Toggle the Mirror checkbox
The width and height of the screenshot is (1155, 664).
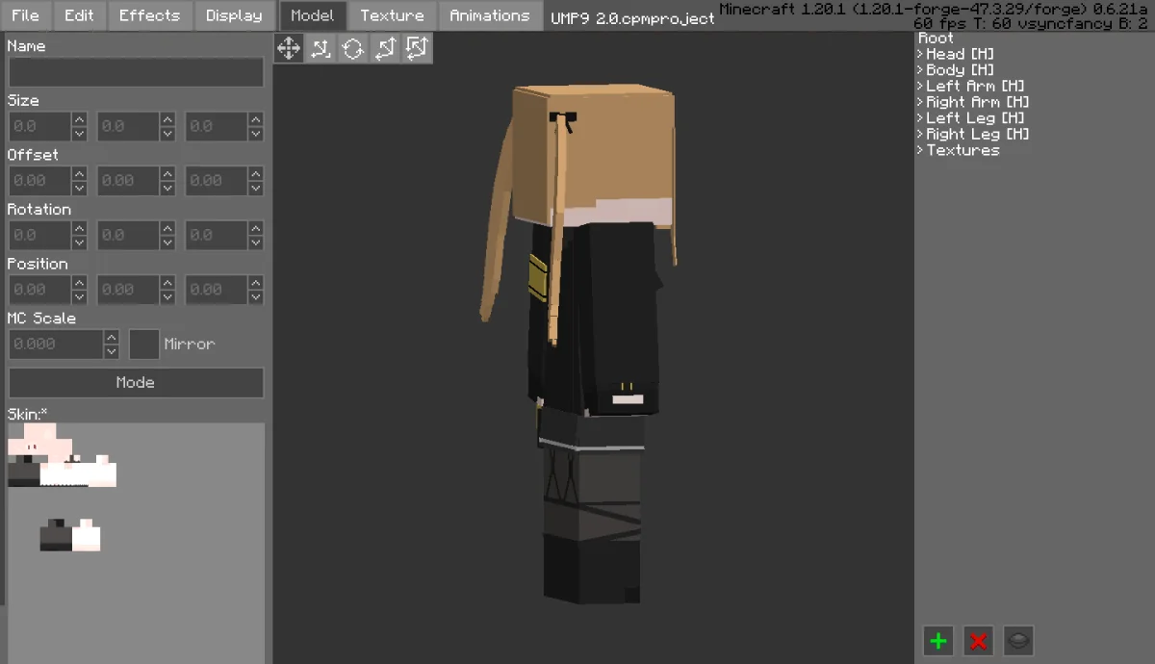pyautogui.click(x=144, y=344)
